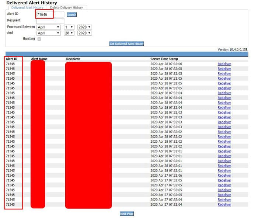Screen dimensions: 258x222
Task: Redeliver the alert stamped Apr 28 07:32:06
Action: pos(224,64)
